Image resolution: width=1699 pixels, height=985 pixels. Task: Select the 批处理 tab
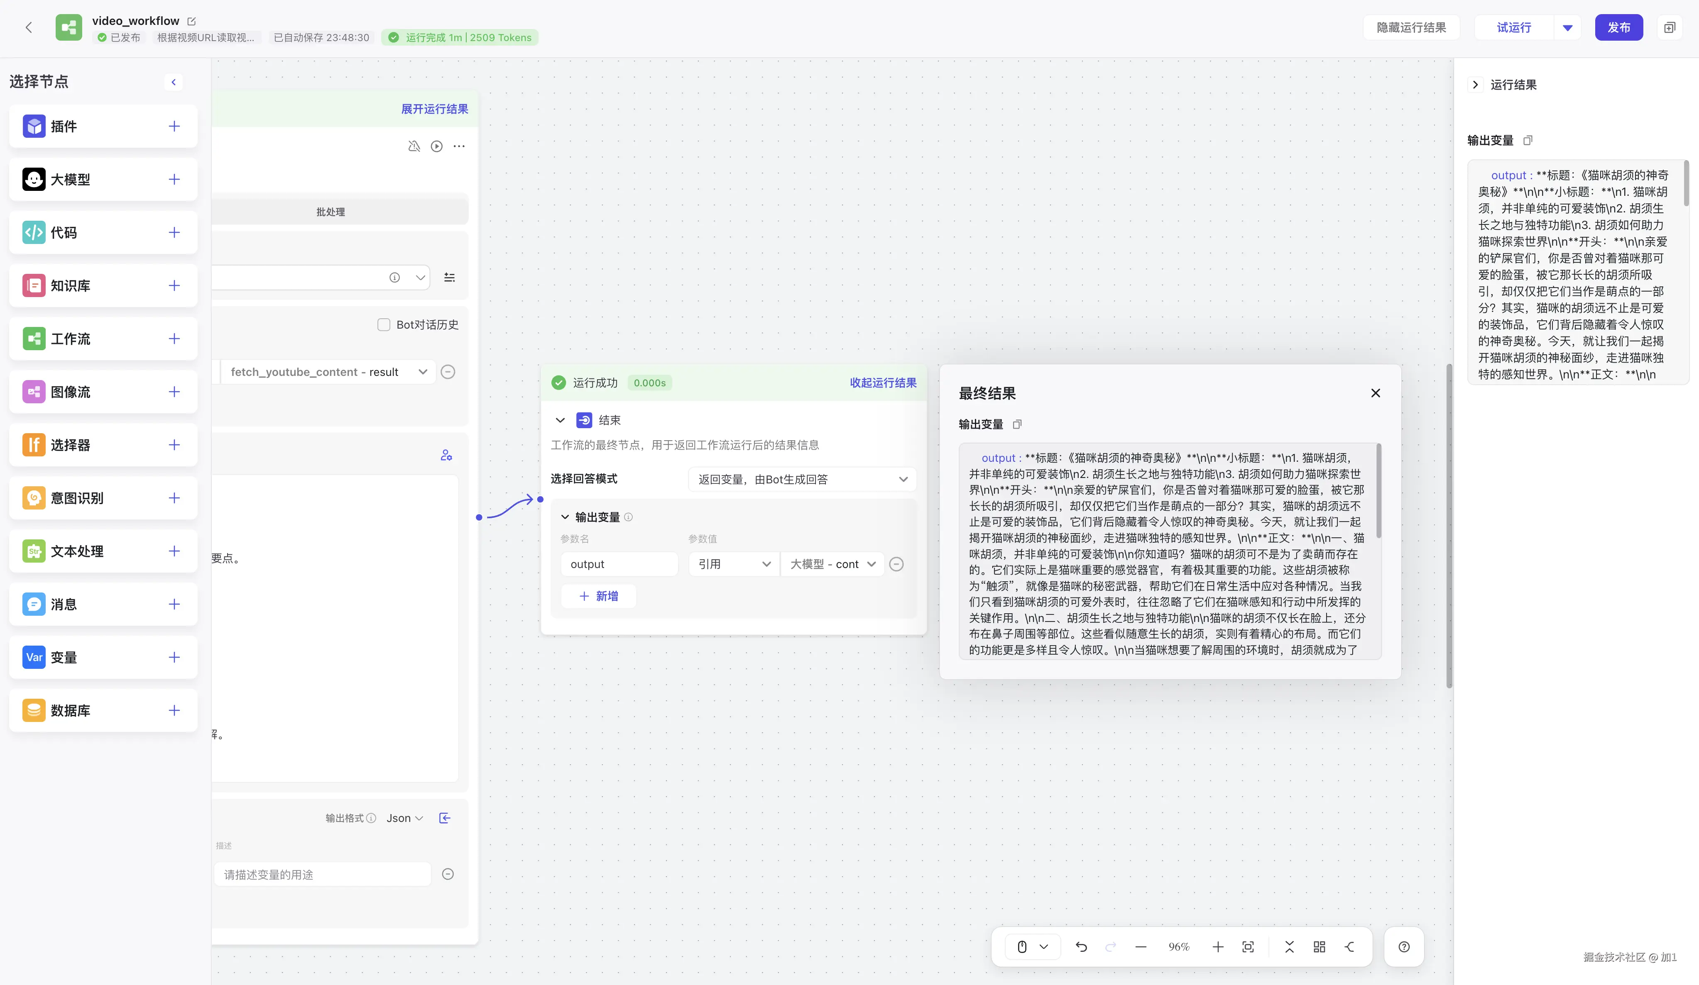330,212
